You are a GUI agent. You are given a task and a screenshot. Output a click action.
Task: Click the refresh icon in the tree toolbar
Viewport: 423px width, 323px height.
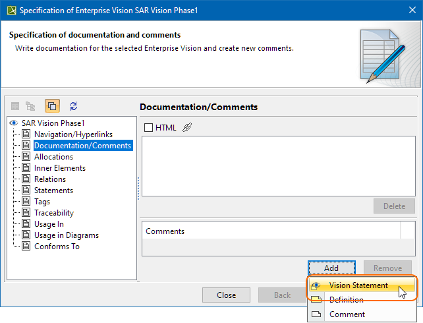click(x=73, y=105)
